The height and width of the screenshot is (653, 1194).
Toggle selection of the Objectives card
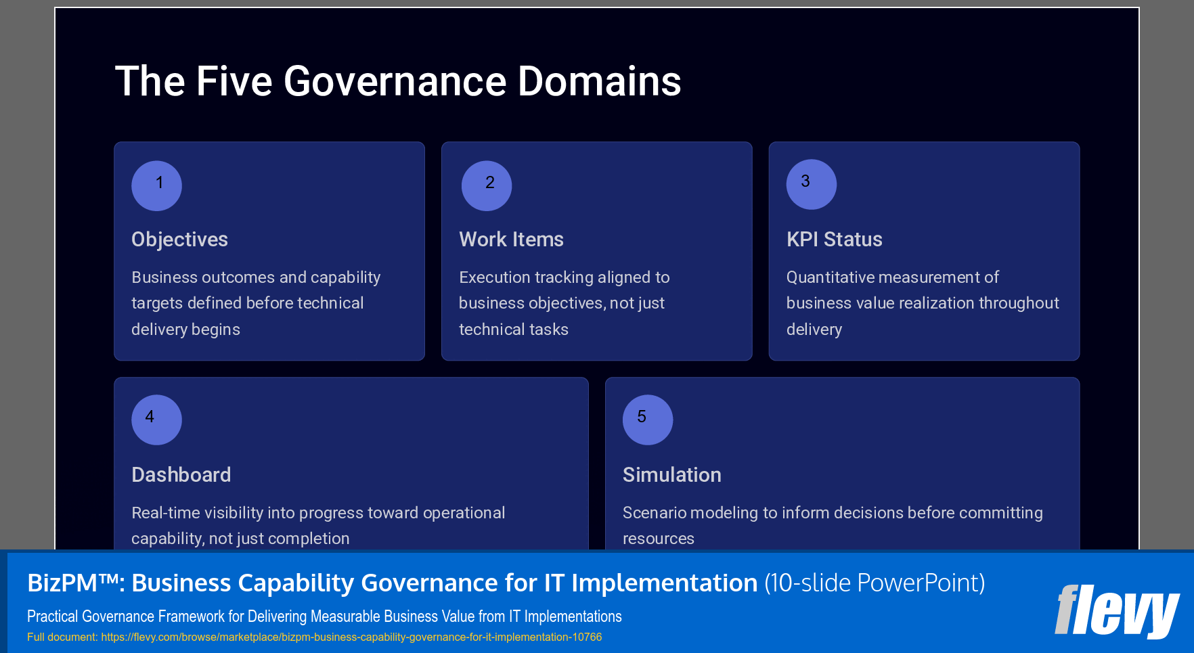pos(269,250)
